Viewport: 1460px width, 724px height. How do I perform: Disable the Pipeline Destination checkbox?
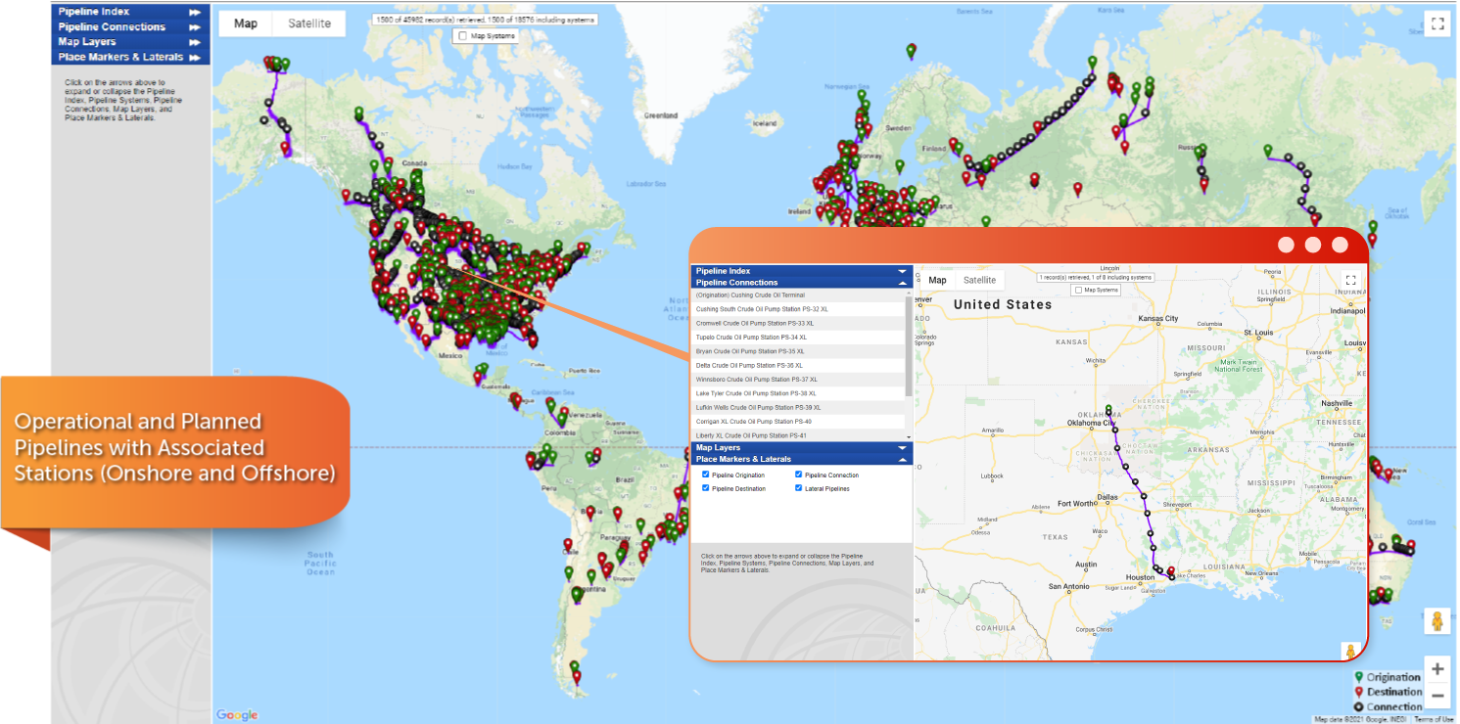click(x=706, y=488)
